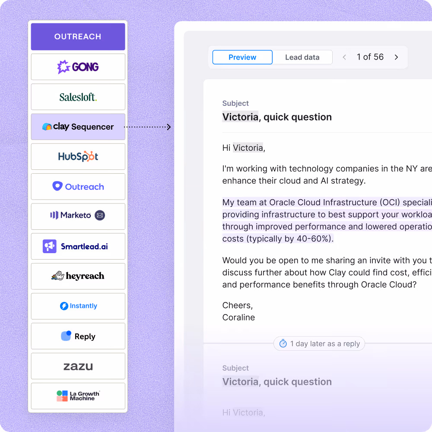This screenshot has height=432, width=432.
Task: Select the OUTREACH header tile
Action: 78,37
